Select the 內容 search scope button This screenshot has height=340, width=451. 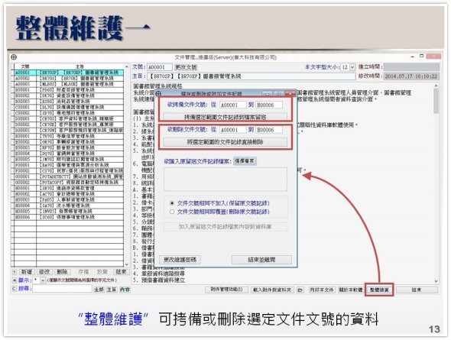click(x=125, y=290)
